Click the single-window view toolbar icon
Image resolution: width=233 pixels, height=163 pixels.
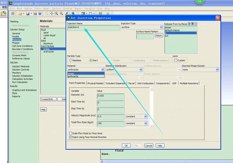[x=91, y=13]
